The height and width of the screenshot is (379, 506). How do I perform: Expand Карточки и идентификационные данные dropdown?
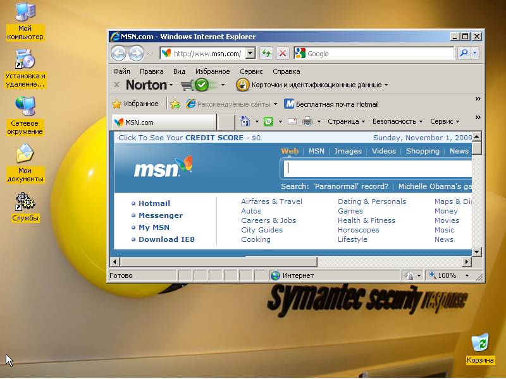click(386, 85)
